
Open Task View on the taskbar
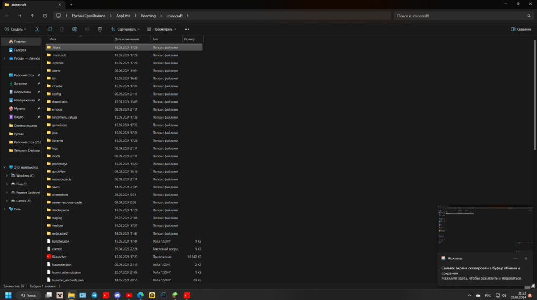(x=48, y=295)
